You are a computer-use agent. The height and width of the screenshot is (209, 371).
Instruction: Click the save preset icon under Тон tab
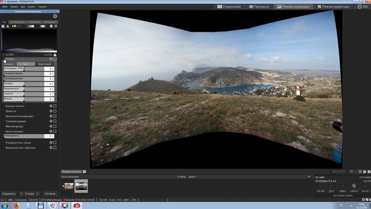coord(3,26)
